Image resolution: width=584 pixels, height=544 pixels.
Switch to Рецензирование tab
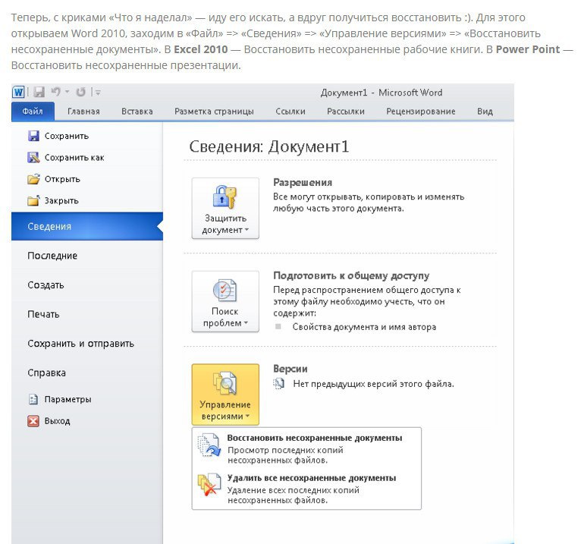click(x=421, y=112)
